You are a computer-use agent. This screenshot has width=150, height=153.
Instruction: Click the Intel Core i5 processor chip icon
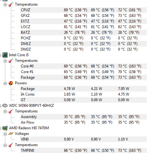point(5,55)
